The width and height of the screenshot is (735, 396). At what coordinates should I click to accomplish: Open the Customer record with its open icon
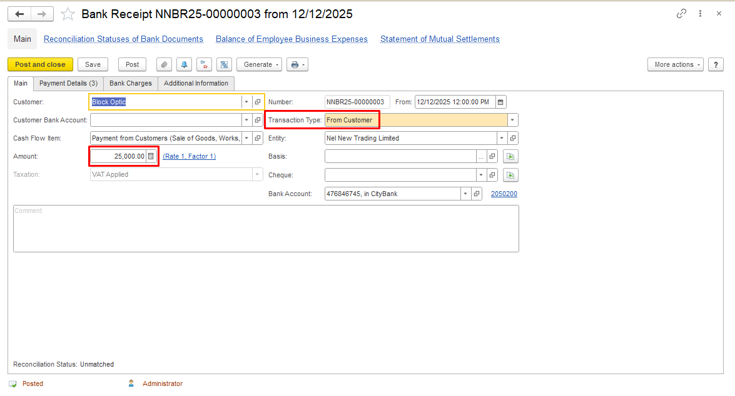click(258, 102)
